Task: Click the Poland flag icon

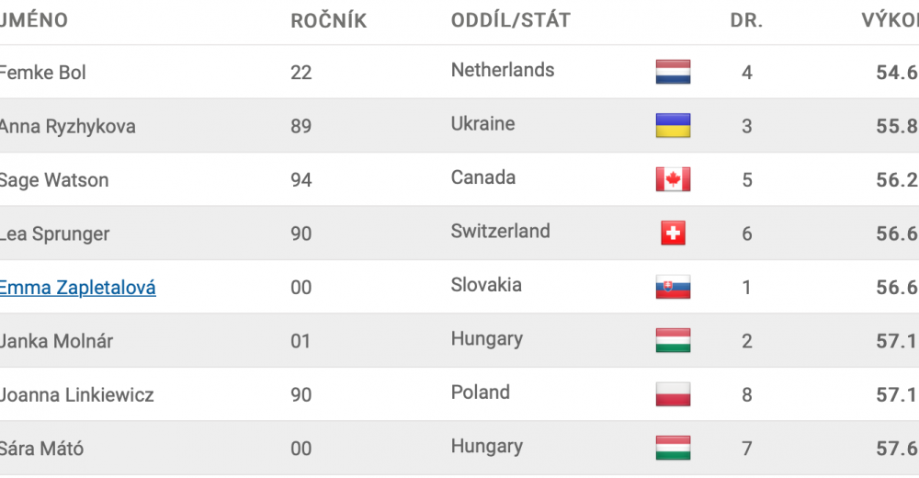Action: coord(673,394)
